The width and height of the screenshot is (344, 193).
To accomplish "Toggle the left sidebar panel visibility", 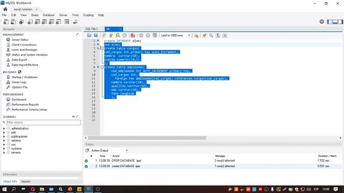I will 329,21.
